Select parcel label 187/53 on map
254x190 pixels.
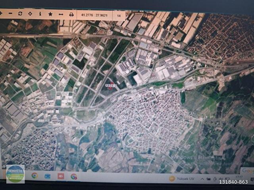point(111,85)
